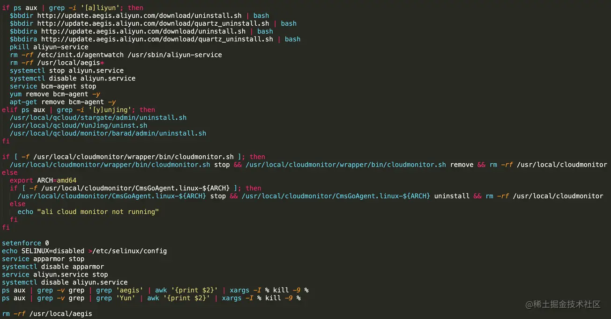Screen dimensions: 611x319
Task: Click the 'yum remove bcm-agent -y' line
Action: 55,94
